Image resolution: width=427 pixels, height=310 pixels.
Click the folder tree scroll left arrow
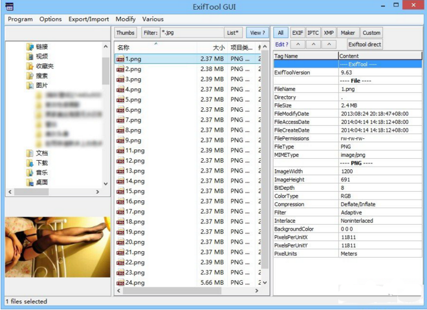10,192
